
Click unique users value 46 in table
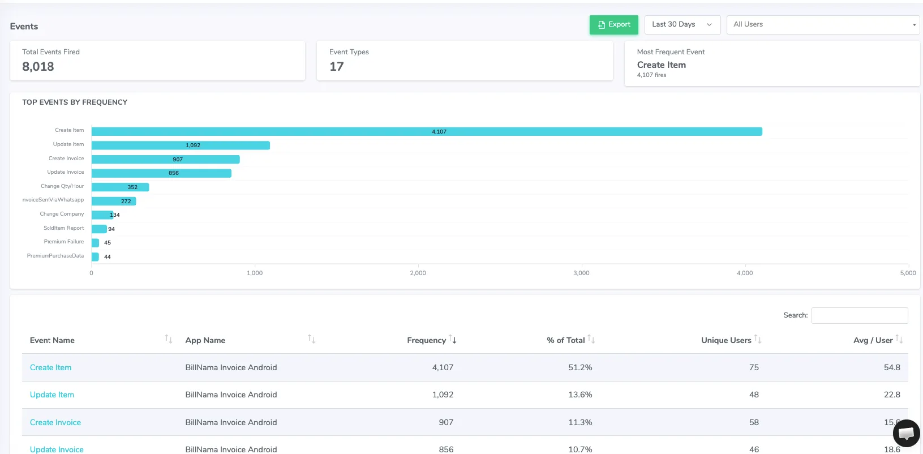[x=754, y=449]
